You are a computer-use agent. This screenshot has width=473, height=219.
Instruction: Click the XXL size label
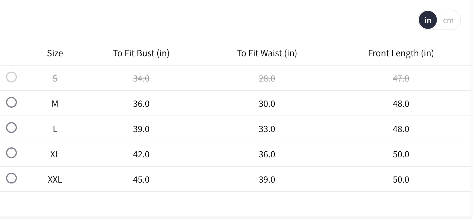pos(55,180)
